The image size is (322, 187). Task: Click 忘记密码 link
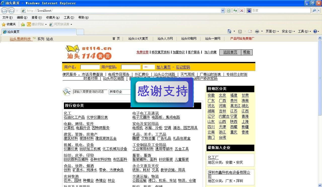point(183,67)
